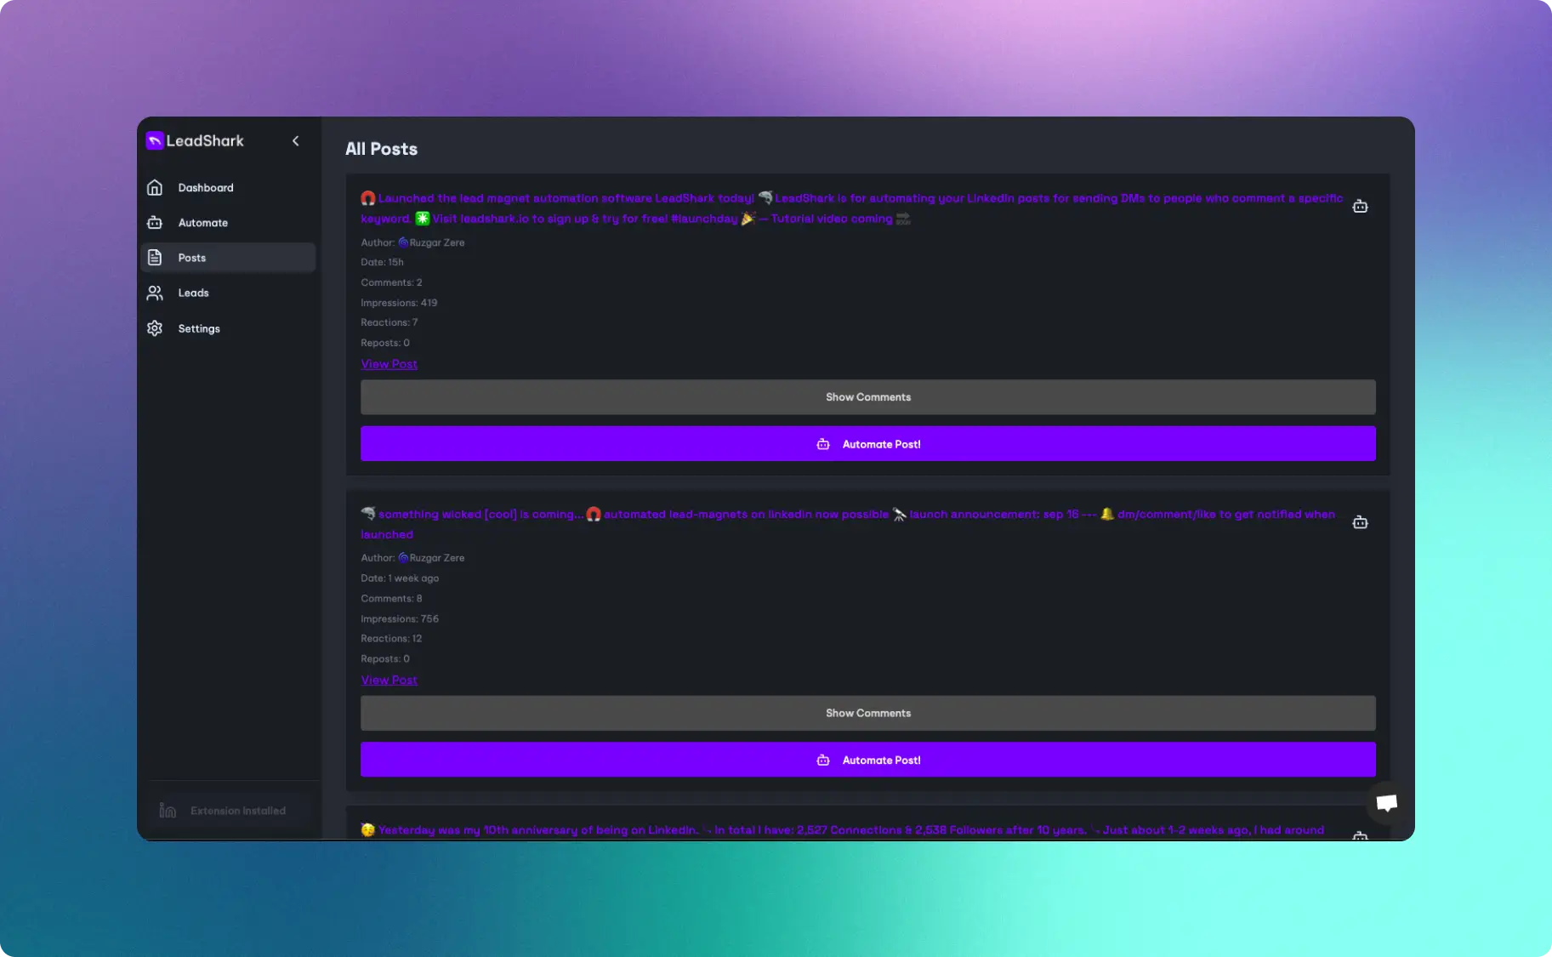1552x957 pixels.
Task: Click the LeadShark shark logo
Action: pyautogui.click(x=155, y=140)
